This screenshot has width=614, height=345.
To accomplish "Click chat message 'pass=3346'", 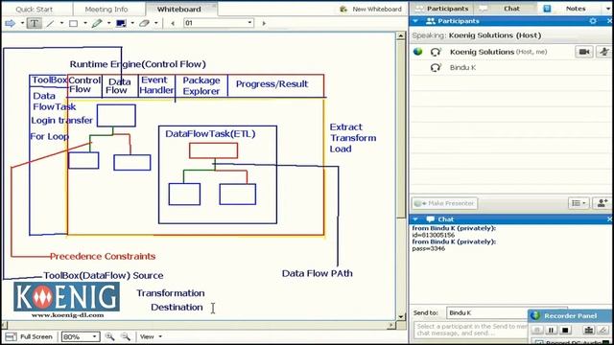I will click(429, 249).
